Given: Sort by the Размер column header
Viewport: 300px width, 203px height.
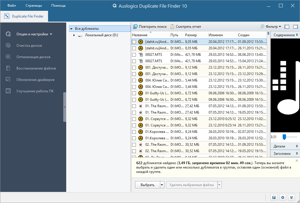Looking at the screenshot, I should (x=196, y=35).
